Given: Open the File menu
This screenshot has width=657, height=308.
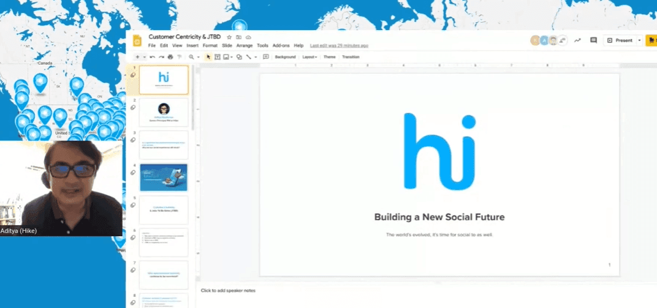Looking at the screenshot, I should point(151,45).
